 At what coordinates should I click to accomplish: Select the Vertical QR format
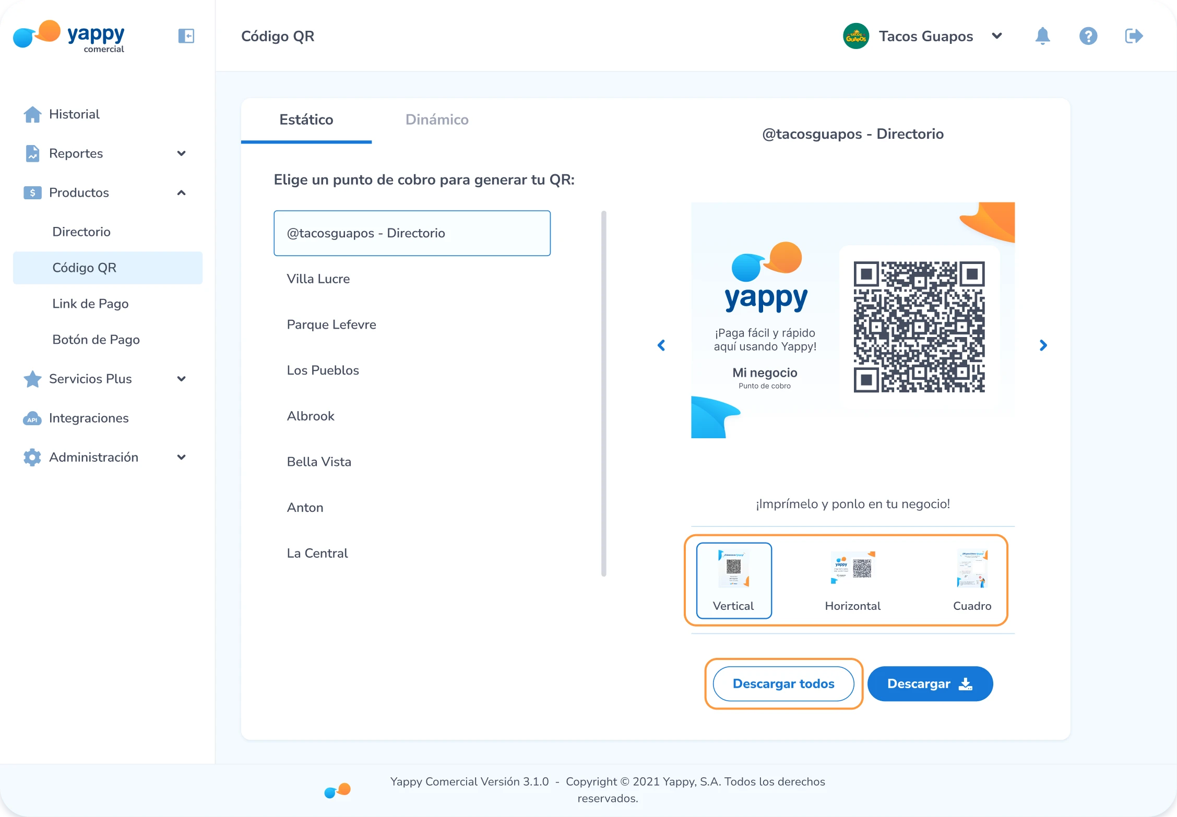point(734,581)
